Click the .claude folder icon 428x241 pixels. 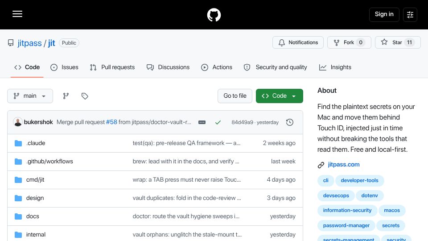[18, 143]
